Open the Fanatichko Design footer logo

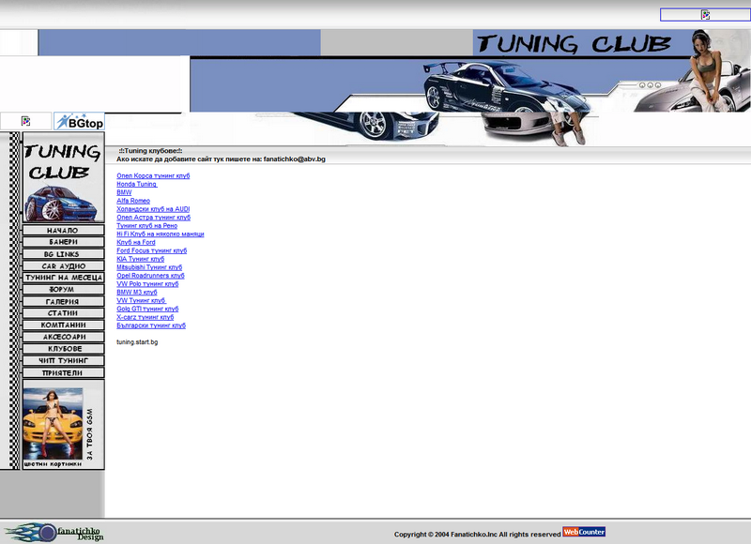(54, 532)
